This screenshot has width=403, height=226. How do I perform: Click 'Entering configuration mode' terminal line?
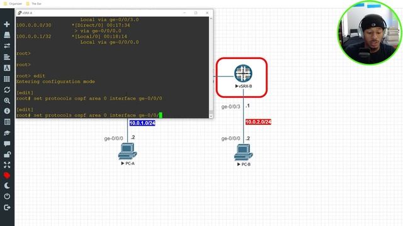(55, 82)
